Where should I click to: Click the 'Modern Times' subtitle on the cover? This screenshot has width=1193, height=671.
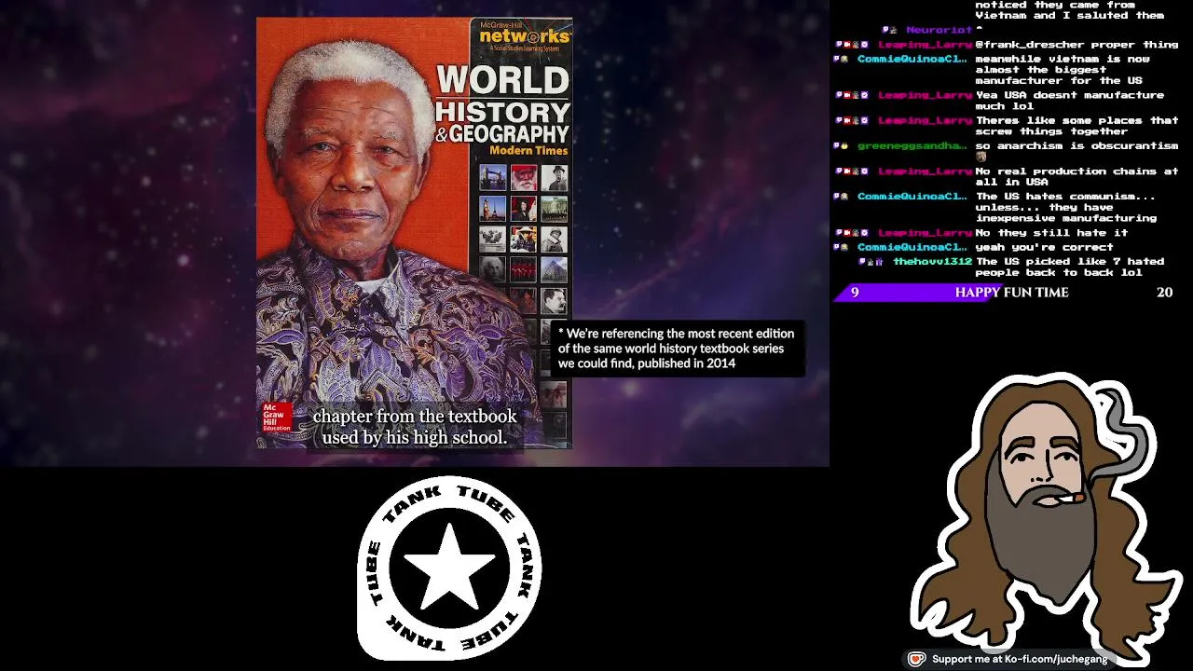[528, 151]
